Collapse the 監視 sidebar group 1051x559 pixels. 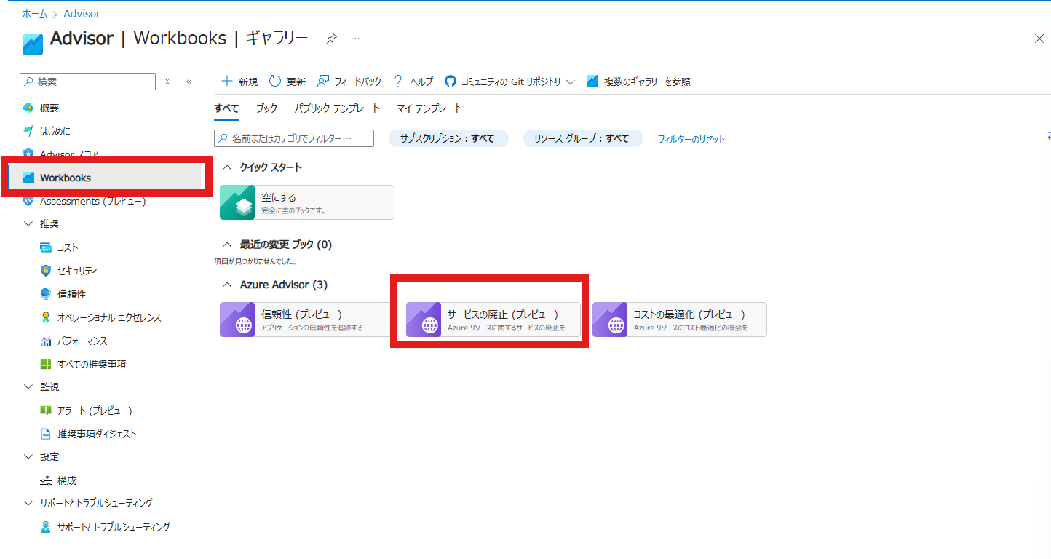tap(28, 386)
